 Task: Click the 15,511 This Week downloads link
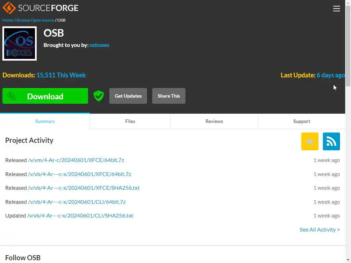click(x=61, y=75)
